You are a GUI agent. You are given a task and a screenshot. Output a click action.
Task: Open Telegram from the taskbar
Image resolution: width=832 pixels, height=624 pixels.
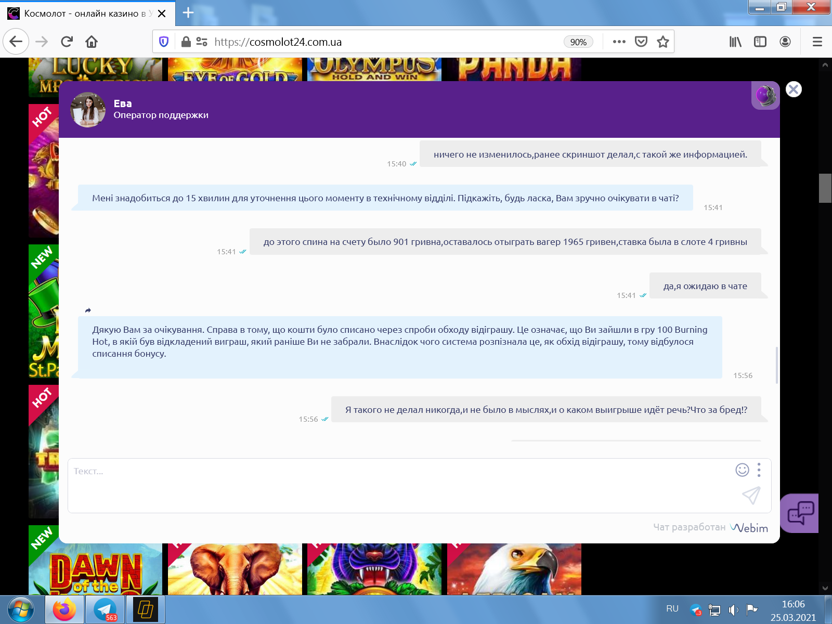click(x=105, y=609)
